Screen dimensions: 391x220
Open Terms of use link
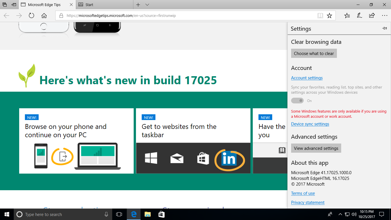[303, 193]
